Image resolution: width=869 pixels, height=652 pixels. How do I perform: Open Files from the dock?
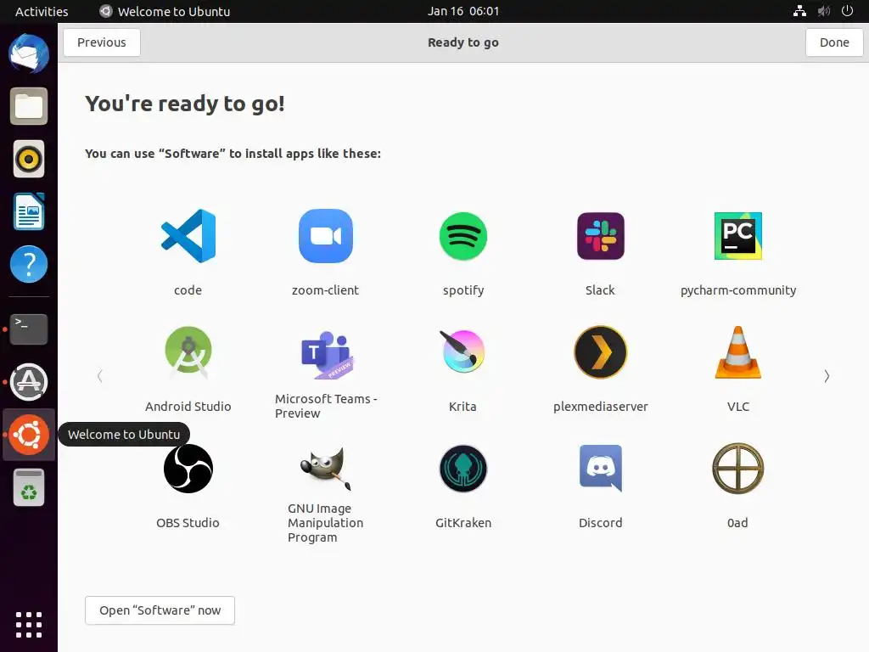pyautogui.click(x=29, y=106)
